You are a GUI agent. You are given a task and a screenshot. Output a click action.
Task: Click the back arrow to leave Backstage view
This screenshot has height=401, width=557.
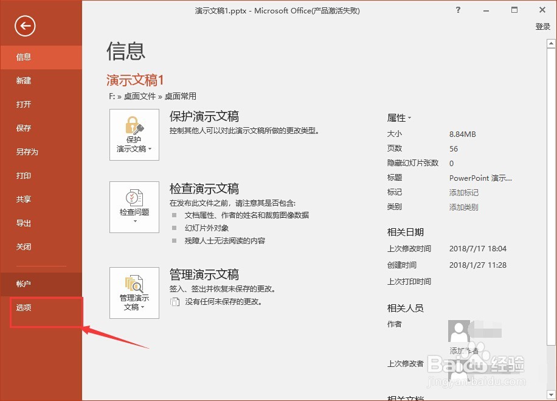[x=24, y=26]
